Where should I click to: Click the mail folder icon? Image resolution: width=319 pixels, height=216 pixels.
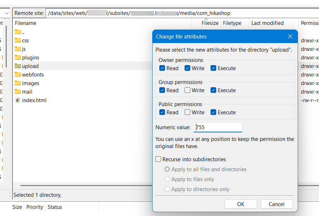(x=18, y=92)
